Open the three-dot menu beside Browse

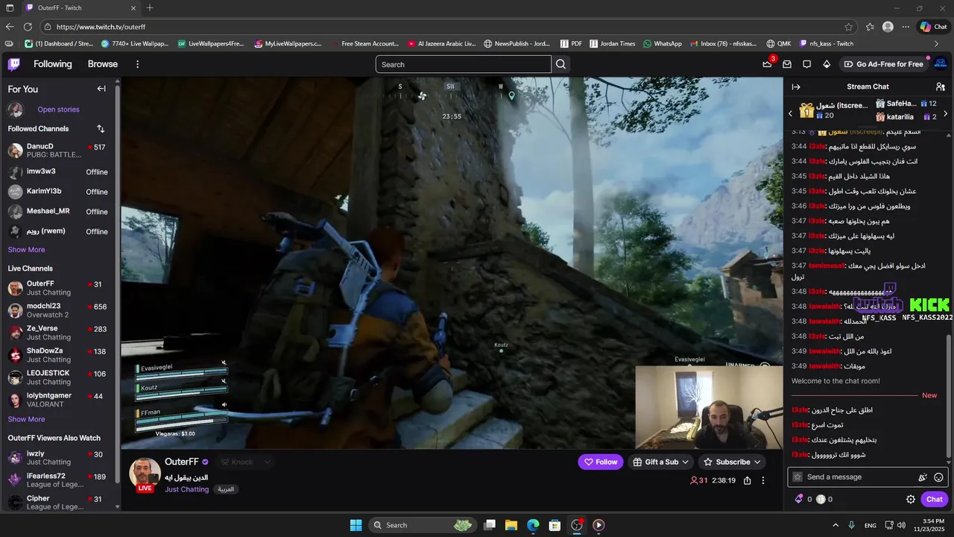click(x=137, y=64)
